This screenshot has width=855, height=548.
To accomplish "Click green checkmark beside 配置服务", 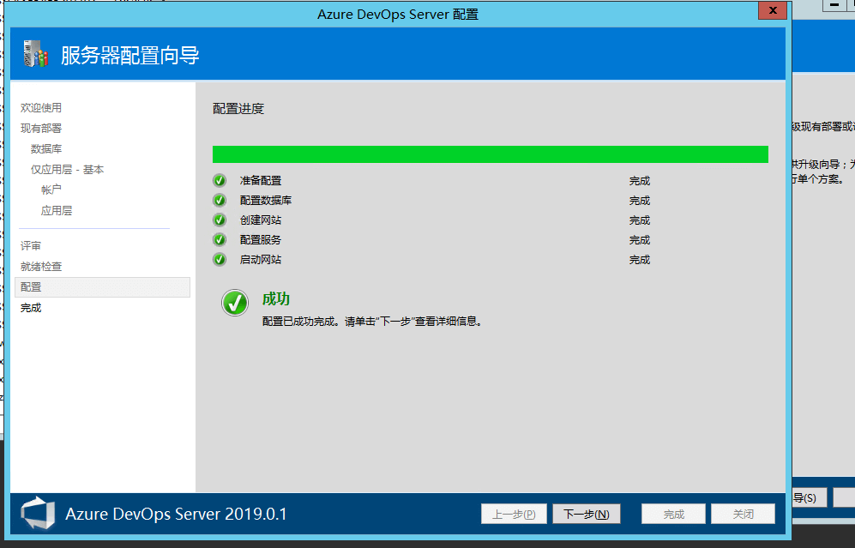I will tap(220, 240).
